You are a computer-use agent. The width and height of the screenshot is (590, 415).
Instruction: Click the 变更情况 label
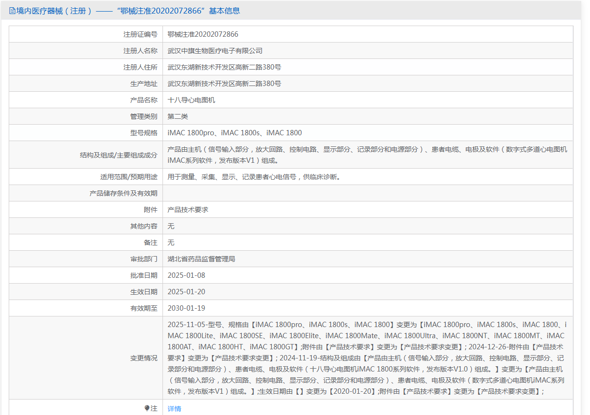tap(144, 358)
